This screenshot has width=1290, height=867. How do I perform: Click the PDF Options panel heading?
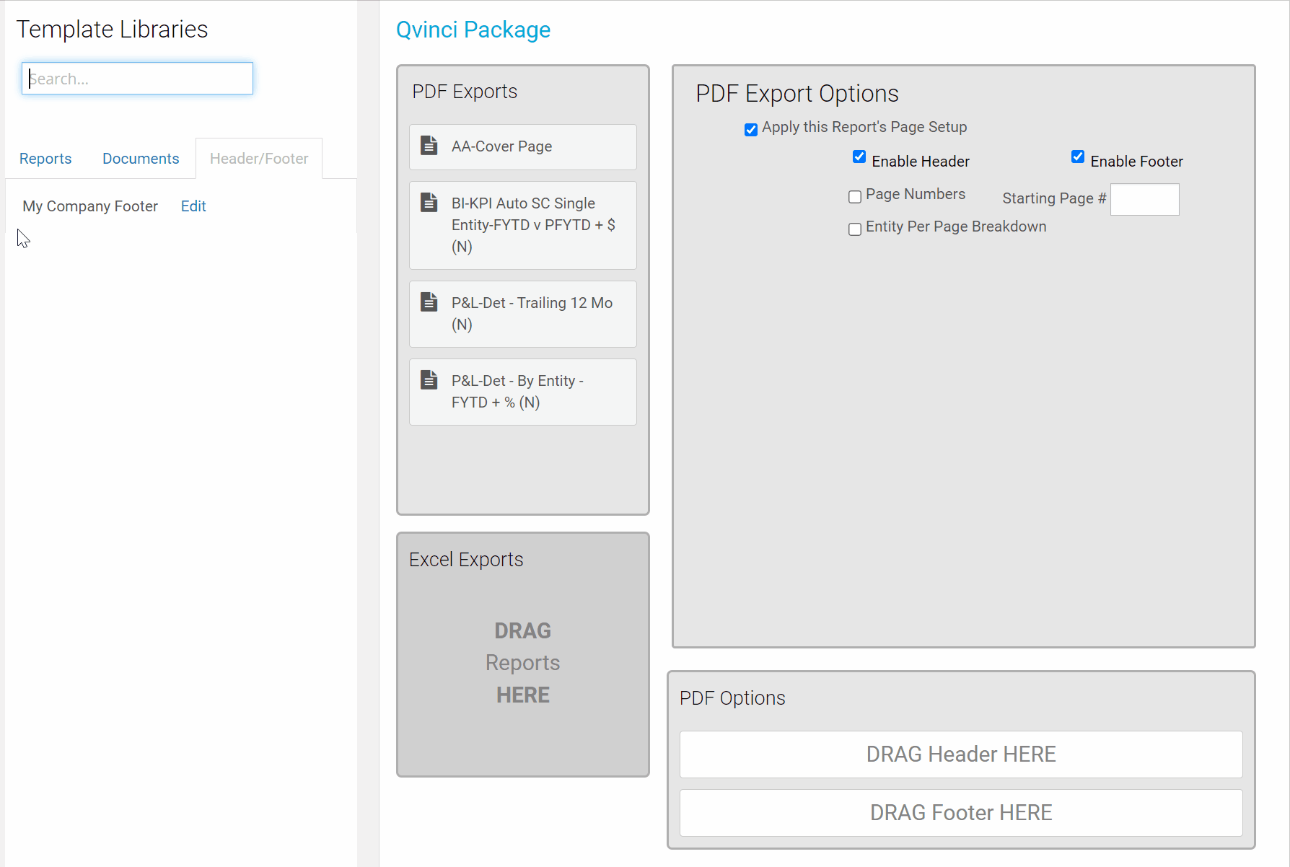tap(732, 698)
